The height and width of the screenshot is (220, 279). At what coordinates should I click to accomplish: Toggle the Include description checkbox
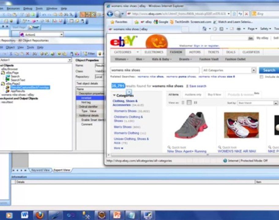tap(261, 77)
